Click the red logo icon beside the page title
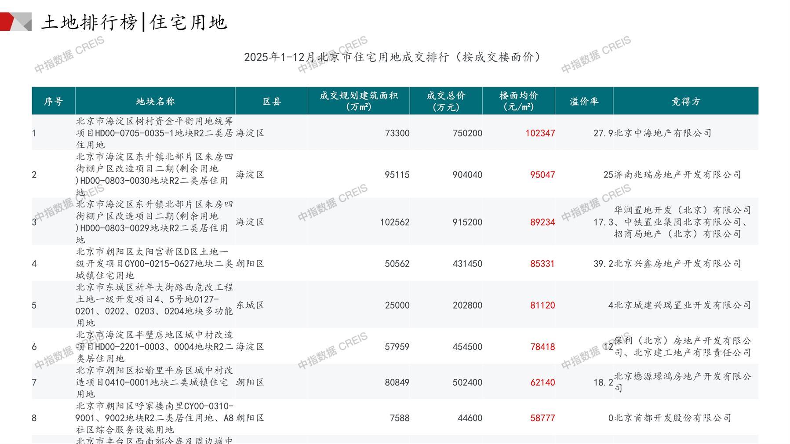The width and height of the screenshot is (790, 444). pos(15,22)
